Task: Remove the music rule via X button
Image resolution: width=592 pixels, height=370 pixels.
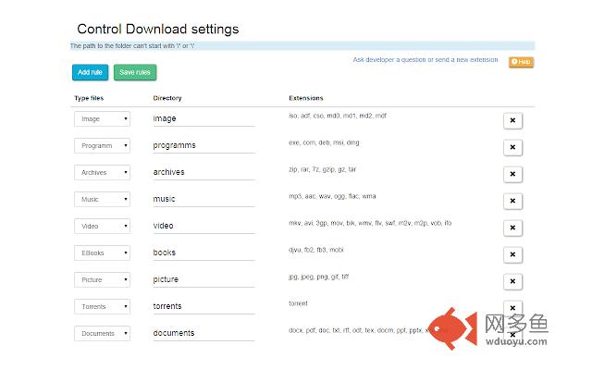Action: pos(512,201)
